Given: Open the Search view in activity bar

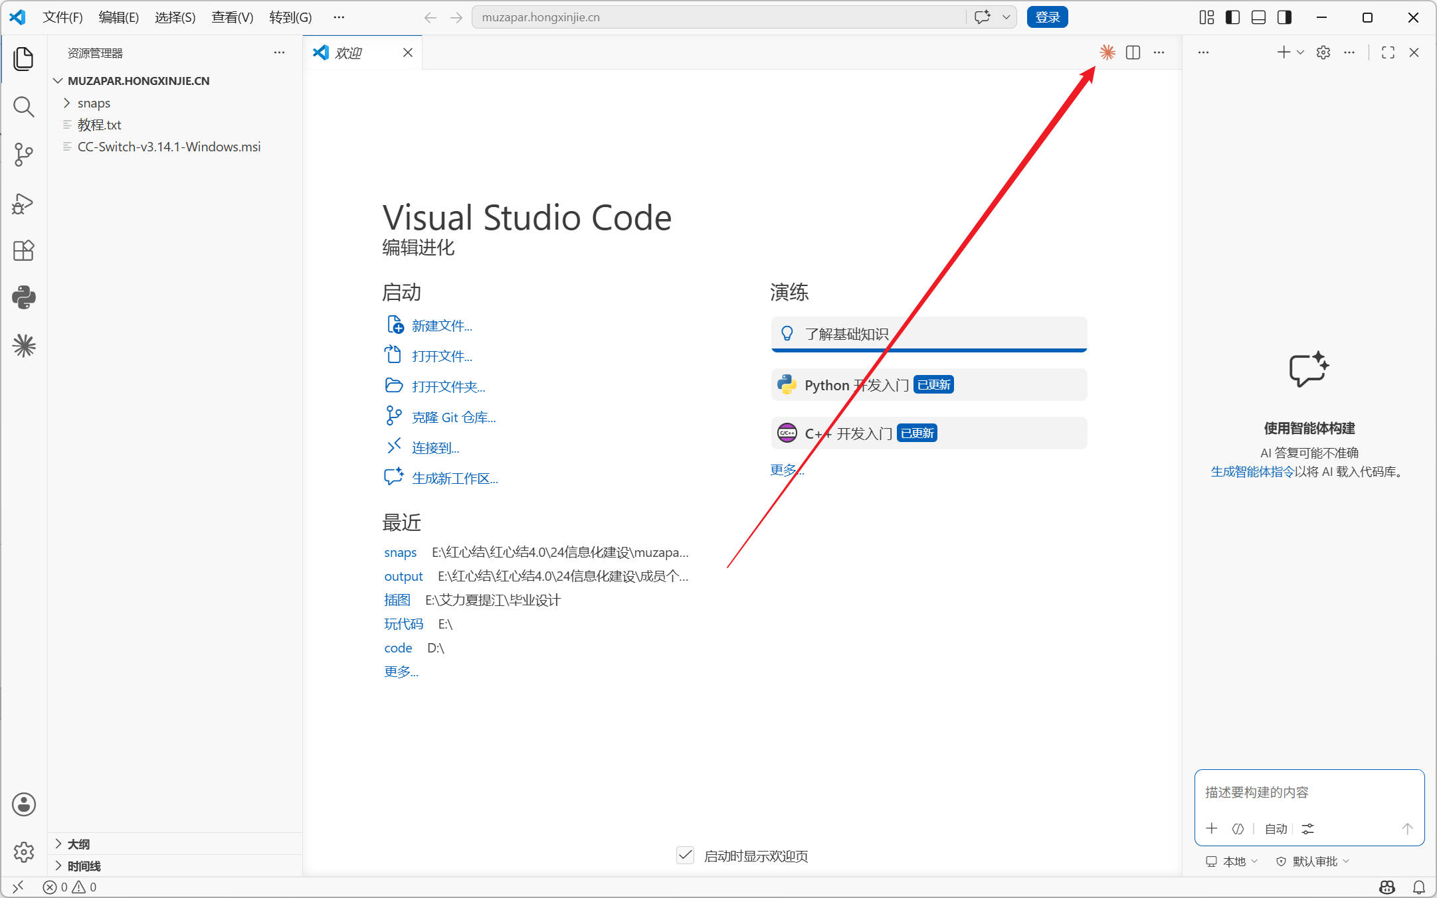Looking at the screenshot, I should coord(23,107).
